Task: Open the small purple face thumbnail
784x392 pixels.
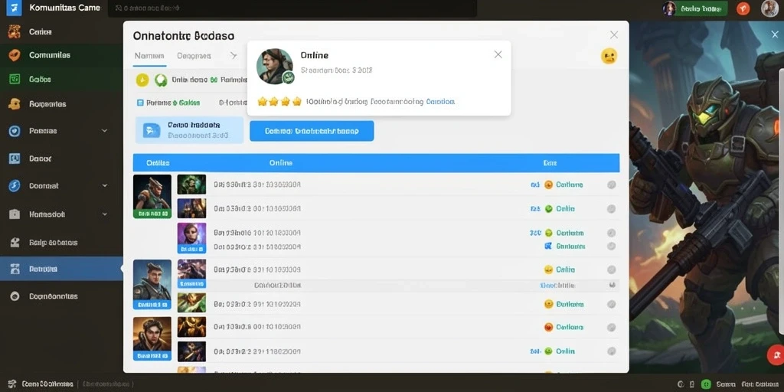Action: click(x=191, y=237)
